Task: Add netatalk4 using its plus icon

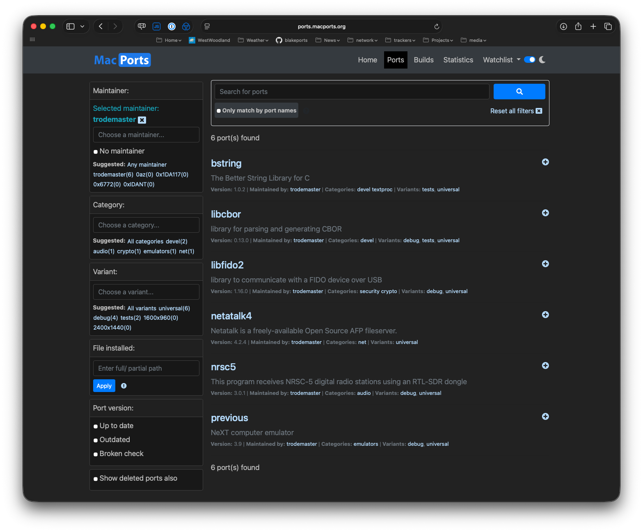Action: coord(545,314)
